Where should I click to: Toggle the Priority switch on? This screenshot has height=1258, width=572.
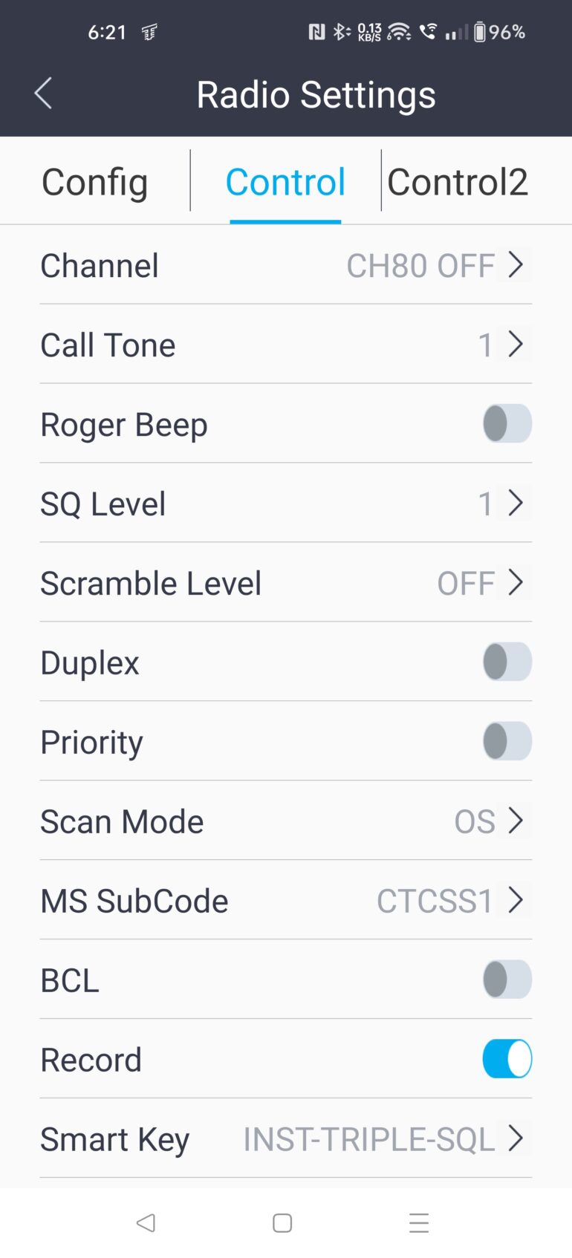(x=507, y=741)
